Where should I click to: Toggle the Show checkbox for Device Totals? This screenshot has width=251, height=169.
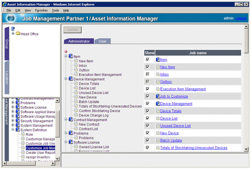pyautogui.click(x=147, y=111)
